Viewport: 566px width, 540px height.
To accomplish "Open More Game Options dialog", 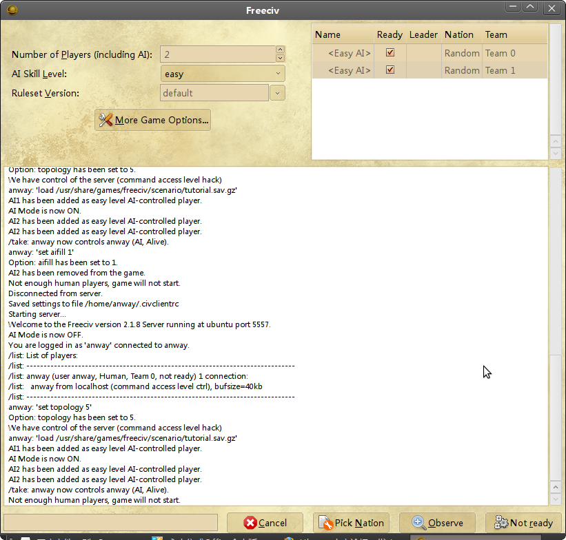I will point(152,120).
